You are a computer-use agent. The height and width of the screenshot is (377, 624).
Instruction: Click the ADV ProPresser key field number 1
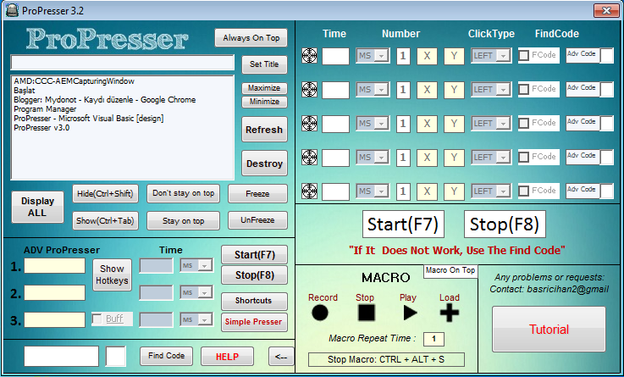(x=54, y=265)
